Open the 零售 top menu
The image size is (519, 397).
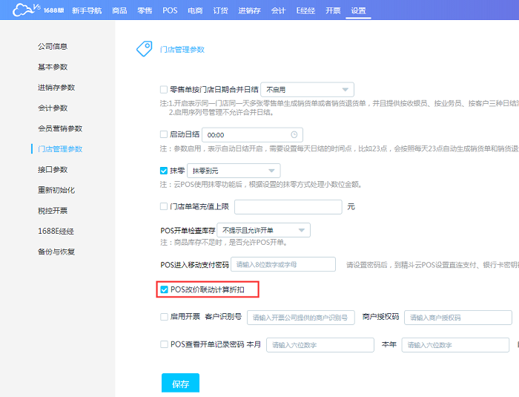coord(145,10)
